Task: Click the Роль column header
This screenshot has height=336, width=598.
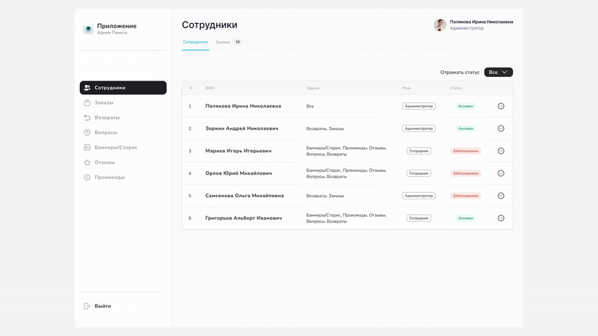Action: tap(407, 88)
